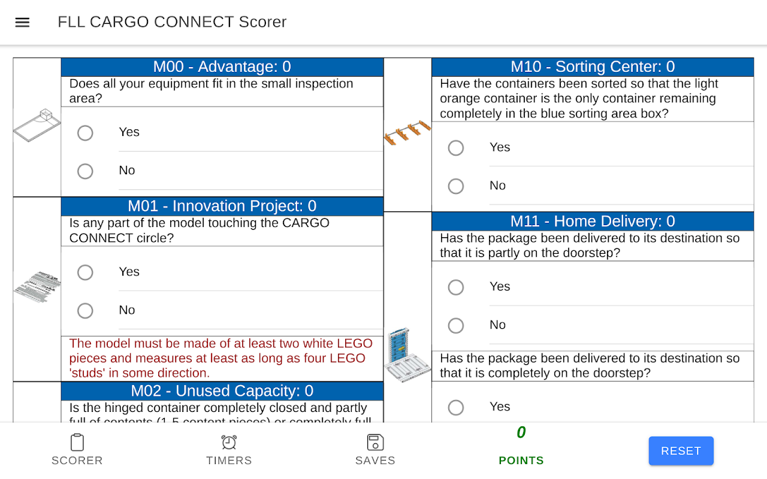Image resolution: width=767 pixels, height=479 pixels.
Task: Open the Timers alarm clock icon
Action: pyautogui.click(x=229, y=442)
